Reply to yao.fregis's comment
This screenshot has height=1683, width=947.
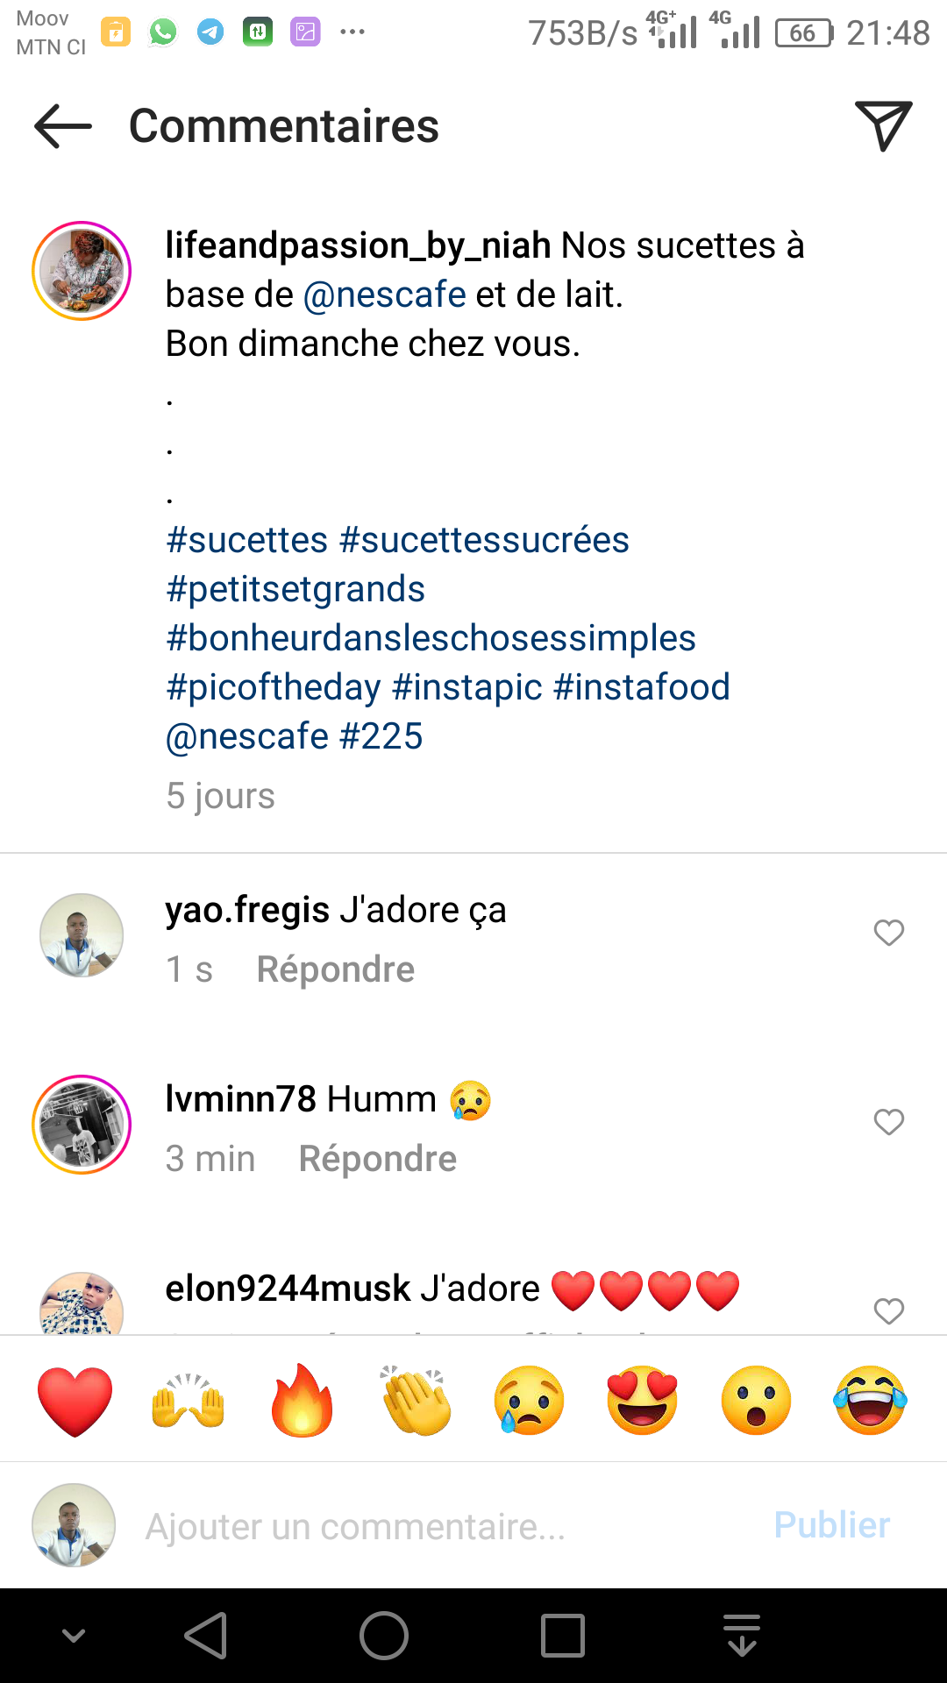pos(335,969)
